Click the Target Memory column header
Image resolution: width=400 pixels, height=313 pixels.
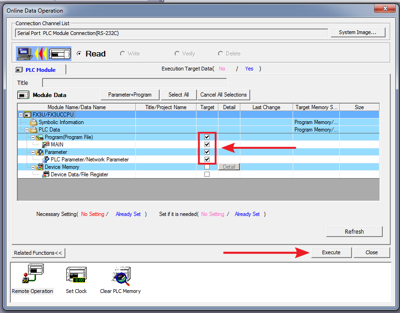click(316, 107)
